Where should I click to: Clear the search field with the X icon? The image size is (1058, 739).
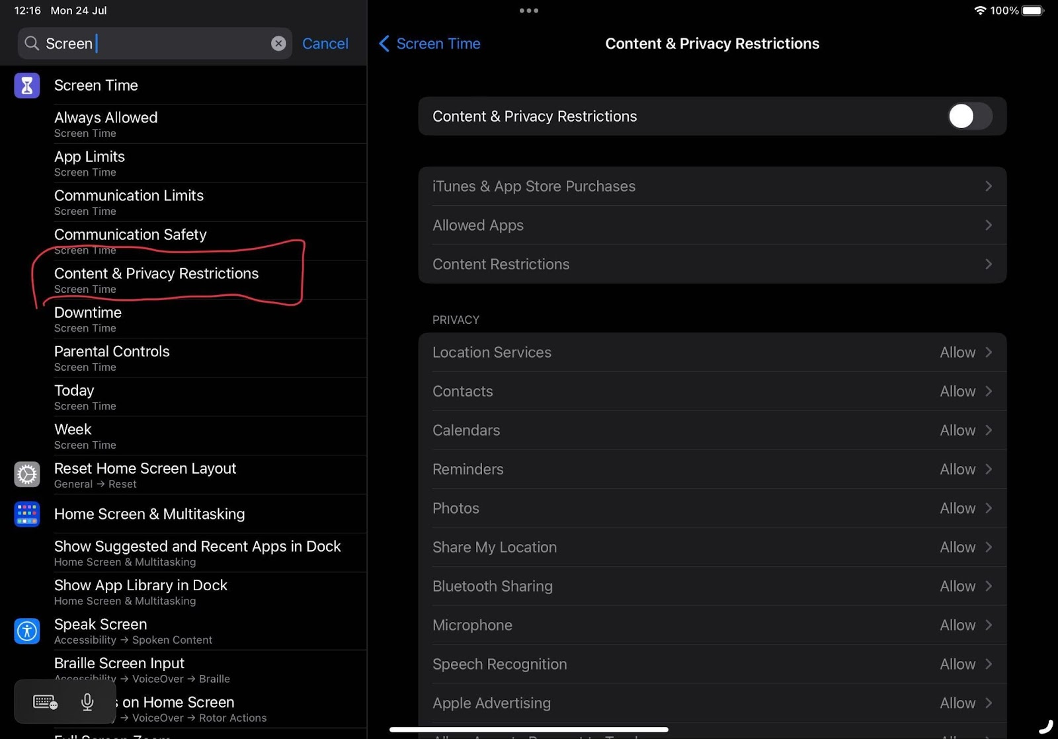278,44
